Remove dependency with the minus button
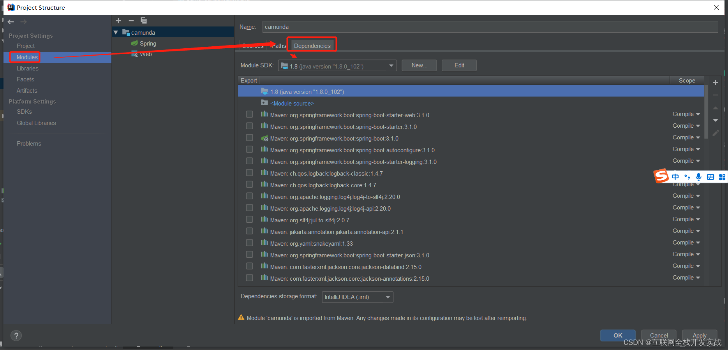The width and height of the screenshot is (728, 350). (716, 95)
